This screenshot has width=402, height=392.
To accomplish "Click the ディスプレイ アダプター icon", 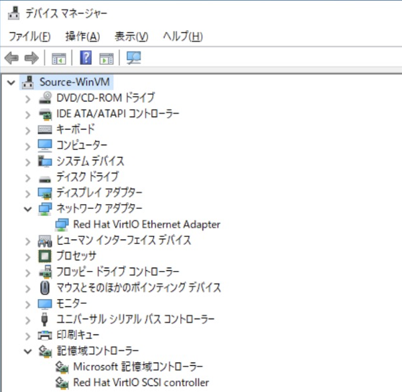I will click(45, 193).
